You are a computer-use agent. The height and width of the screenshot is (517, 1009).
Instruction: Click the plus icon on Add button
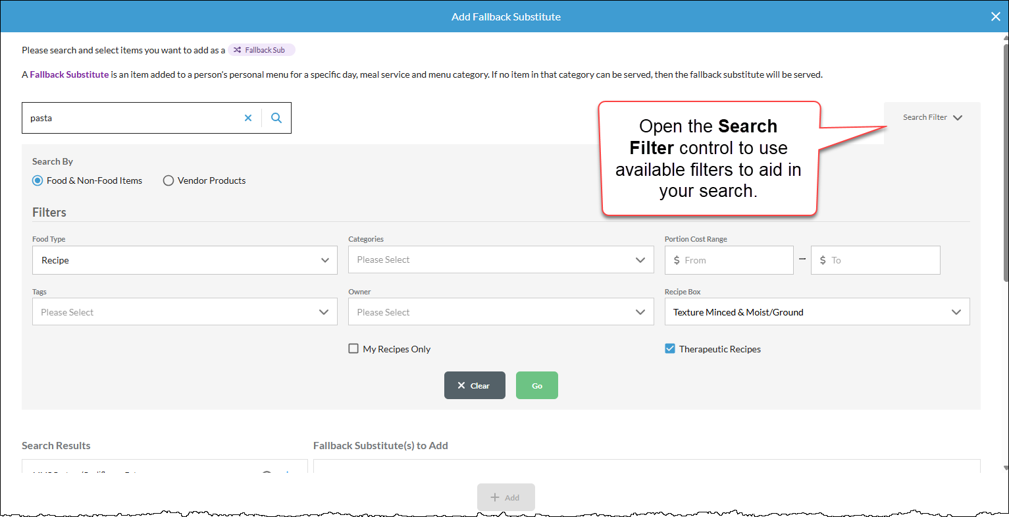point(495,497)
